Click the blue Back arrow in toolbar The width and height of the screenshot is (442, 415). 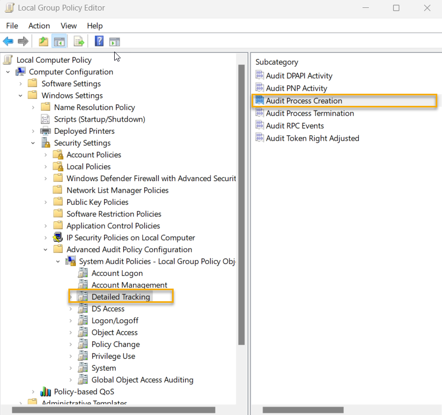(8, 41)
